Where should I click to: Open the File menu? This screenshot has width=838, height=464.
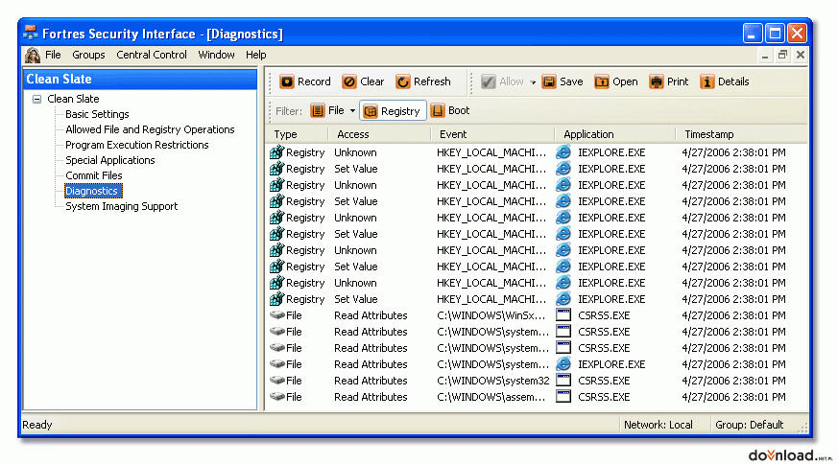click(x=53, y=55)
